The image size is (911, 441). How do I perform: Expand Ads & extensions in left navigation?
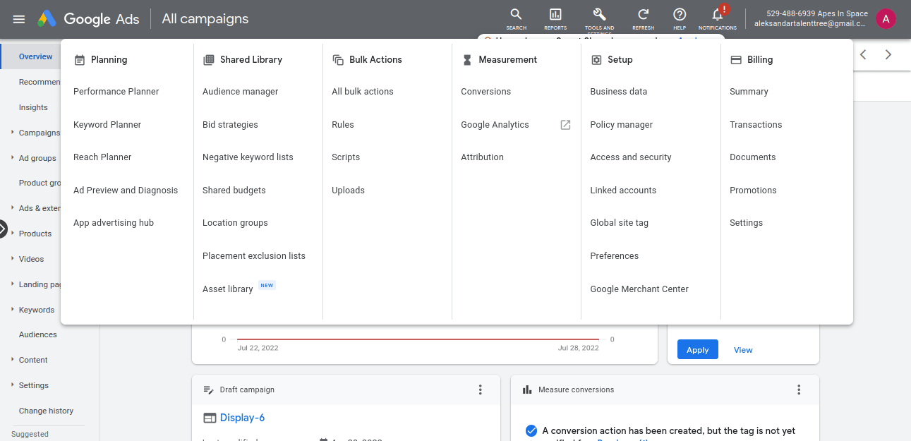pos(13,207)
